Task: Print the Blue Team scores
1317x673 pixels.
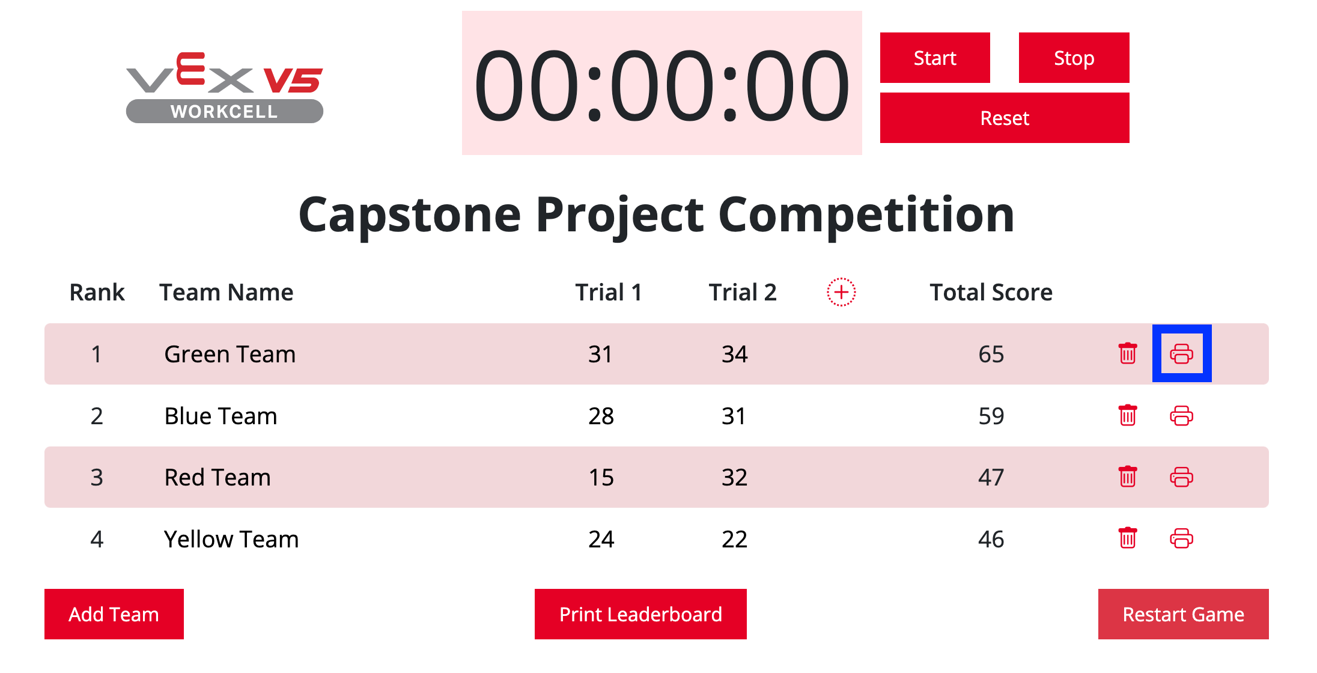Action: pos(1181,416)
